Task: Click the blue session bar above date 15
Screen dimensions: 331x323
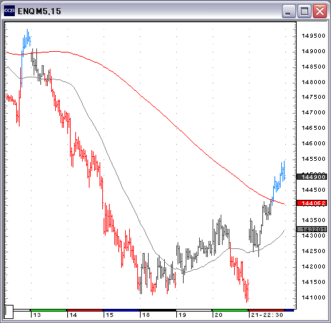Action: [x=121, y=310]
